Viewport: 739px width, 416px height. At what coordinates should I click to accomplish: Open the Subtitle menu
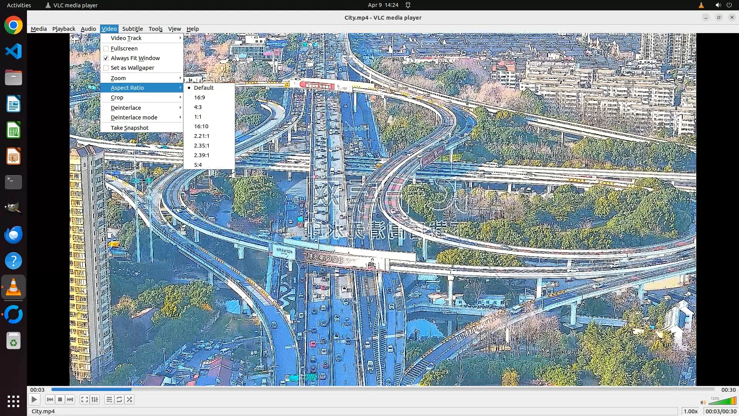132,29
